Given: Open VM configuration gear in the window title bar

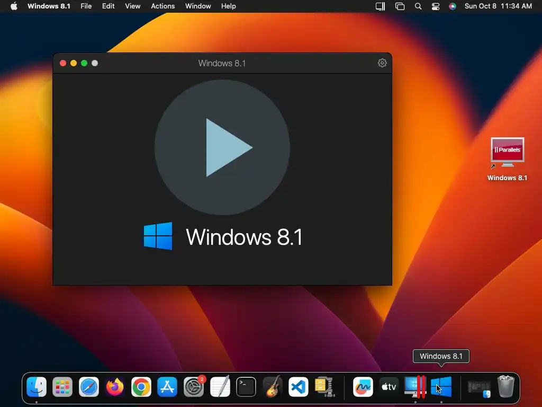Looking at the screenshot, I should pos(382,63).
